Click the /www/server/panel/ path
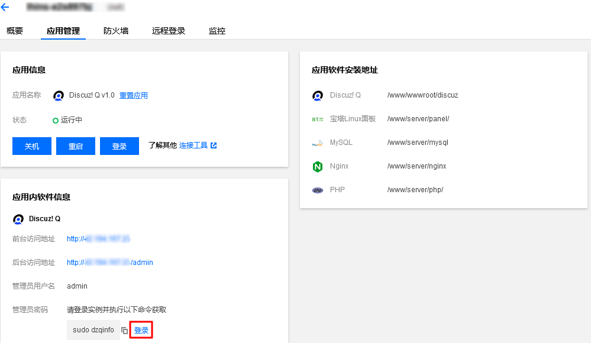This screenshot has width=591, height=343. click(x=418, y=119)
